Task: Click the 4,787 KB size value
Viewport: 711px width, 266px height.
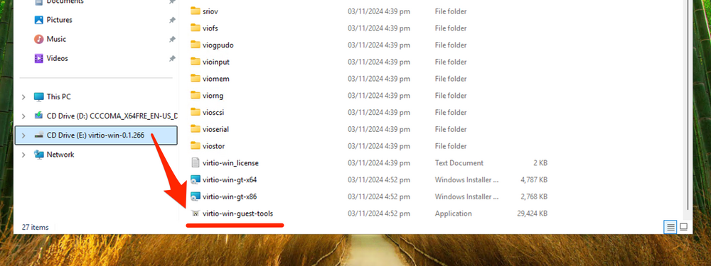Action: [534, 179]
